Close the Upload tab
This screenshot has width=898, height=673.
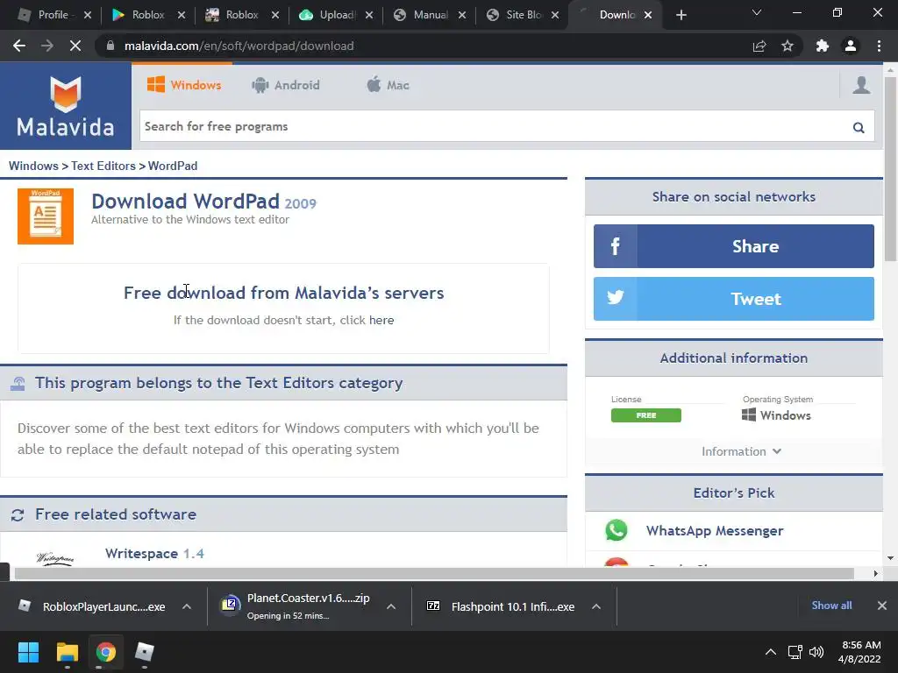[369, 15]
